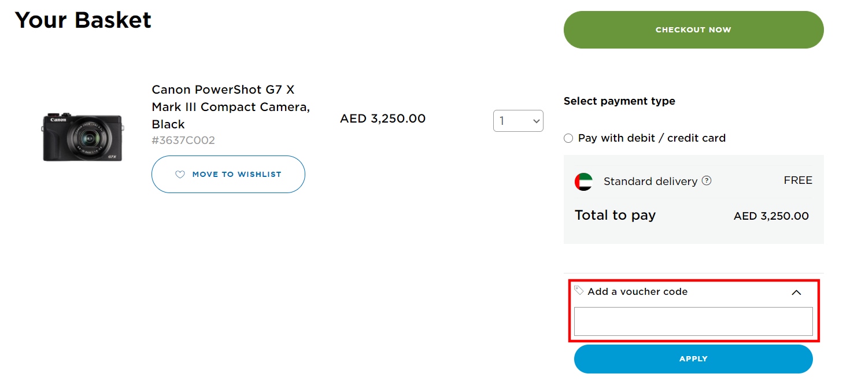854x381 pixels.
Task: Change item quantity using the selector
Action: (518, 121)
